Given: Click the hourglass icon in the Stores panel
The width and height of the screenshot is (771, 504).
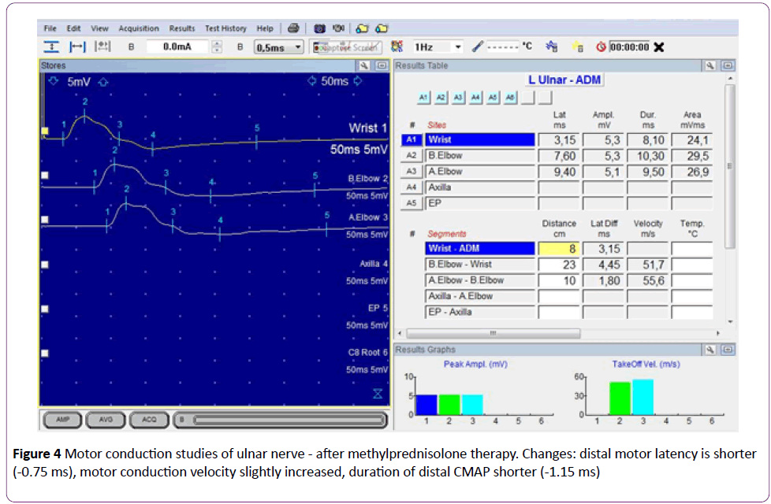Looking at the screenshot, I should coord(378,394).
